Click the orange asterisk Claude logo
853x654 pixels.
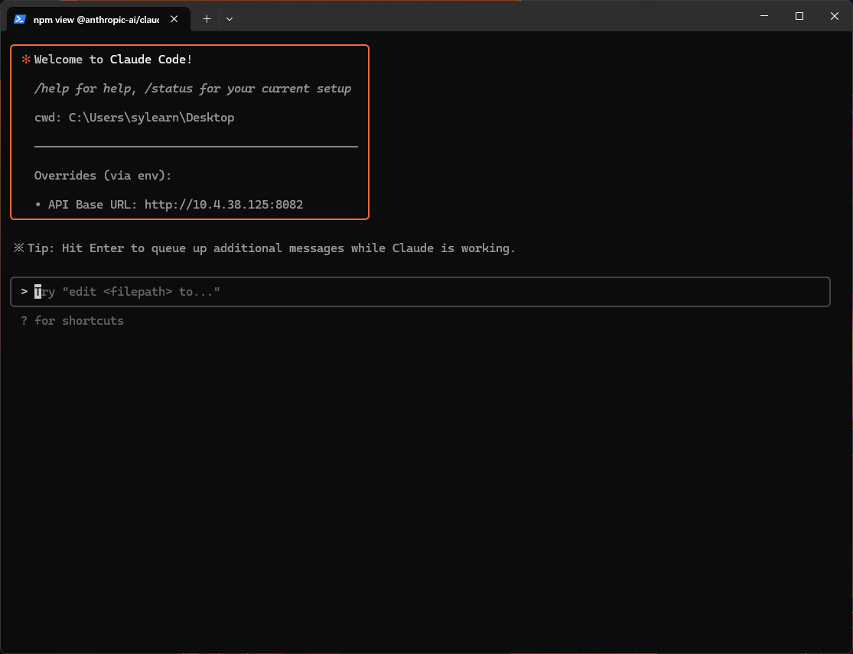pyautogui.click(x=25, y=60)
